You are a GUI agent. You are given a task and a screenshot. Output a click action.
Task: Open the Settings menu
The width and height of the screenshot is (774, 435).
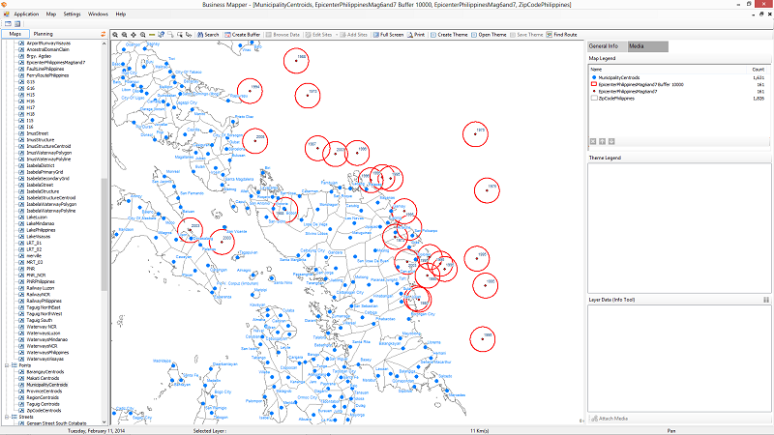click(73, 14)
